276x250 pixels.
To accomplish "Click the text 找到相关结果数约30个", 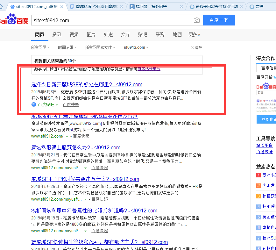I will click(x=55, y=61).
